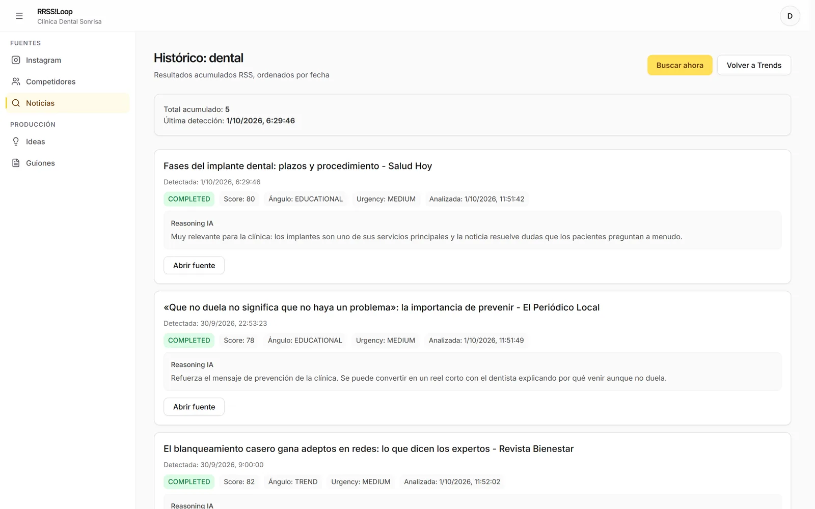Click Analizada 11:52:02 tag
The height and width of the screenshot is (509, 815).
point(452,482)
